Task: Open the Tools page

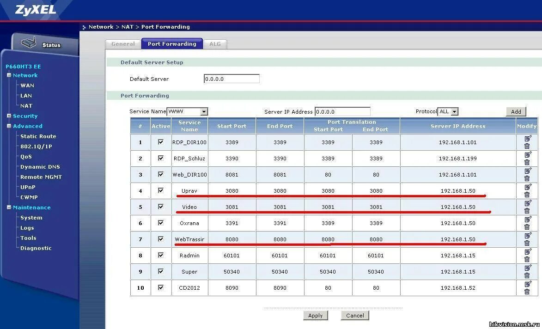Action: 28,238
